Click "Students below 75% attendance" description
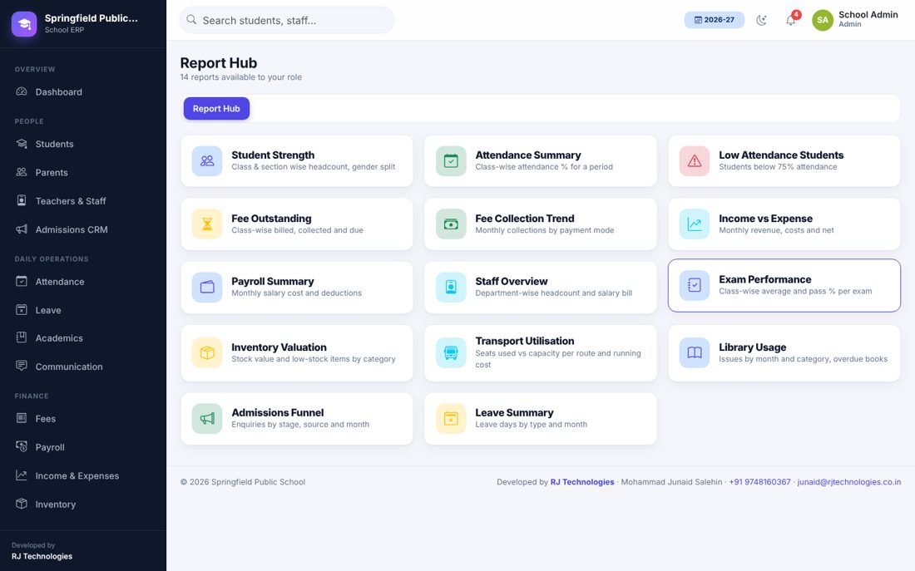Screen dimensions: 915x571 778,167
